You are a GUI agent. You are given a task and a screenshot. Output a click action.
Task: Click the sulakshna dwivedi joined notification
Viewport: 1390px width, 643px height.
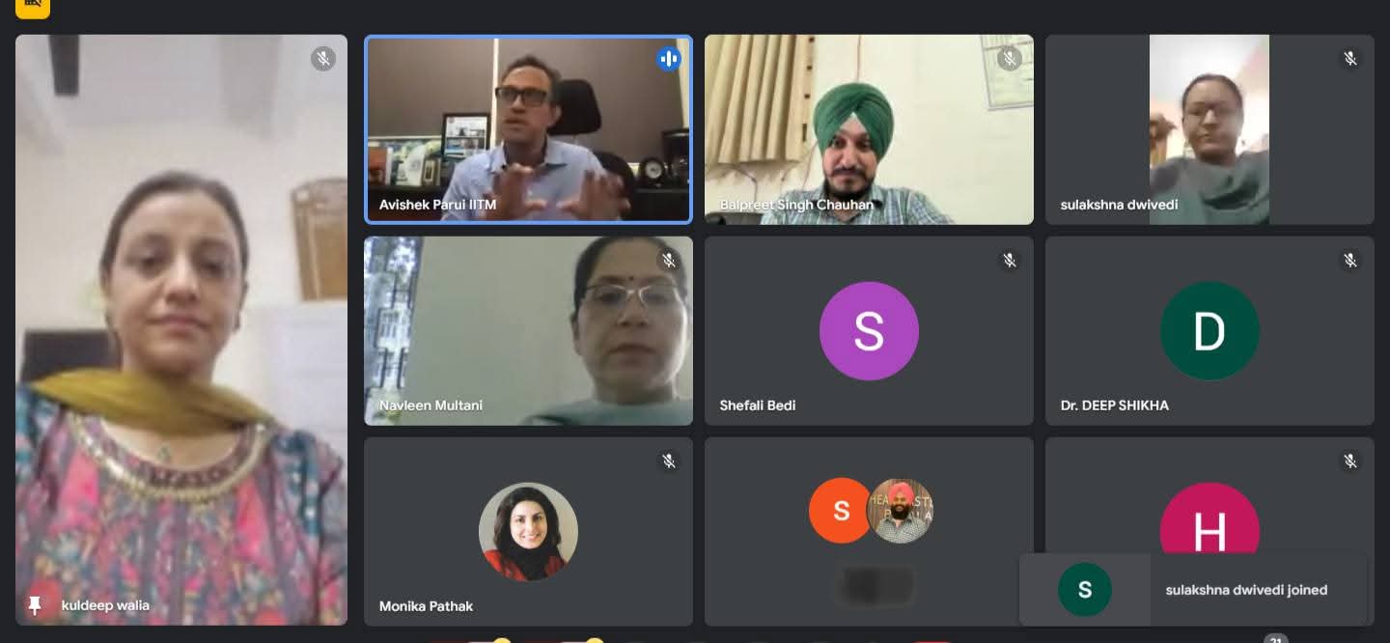[x=1193, y=590]
